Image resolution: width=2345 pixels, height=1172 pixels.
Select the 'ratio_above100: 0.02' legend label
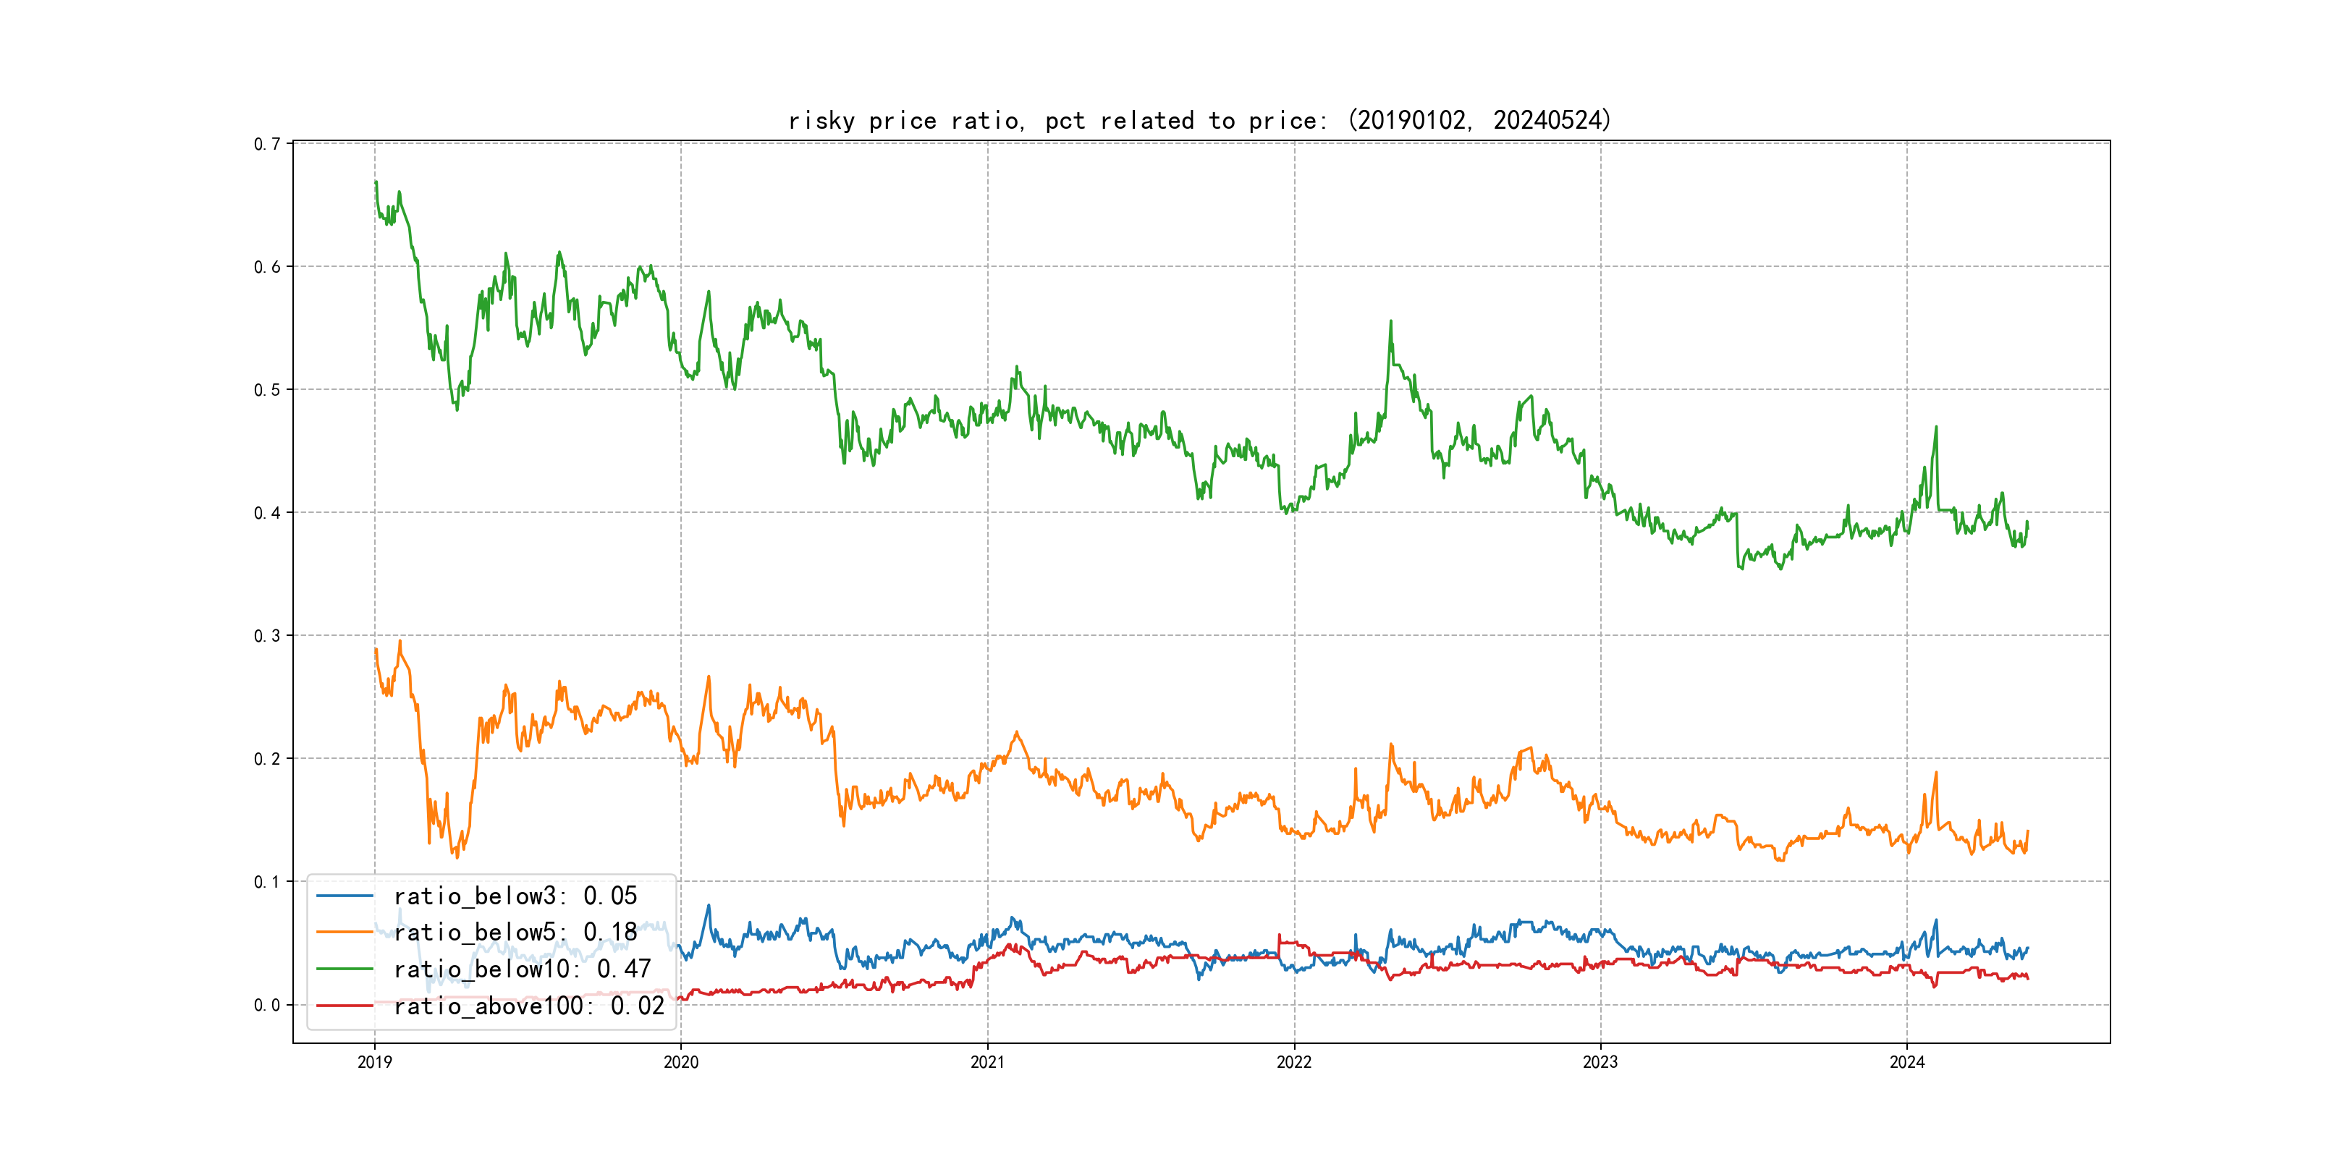[x=529, y=1006]
